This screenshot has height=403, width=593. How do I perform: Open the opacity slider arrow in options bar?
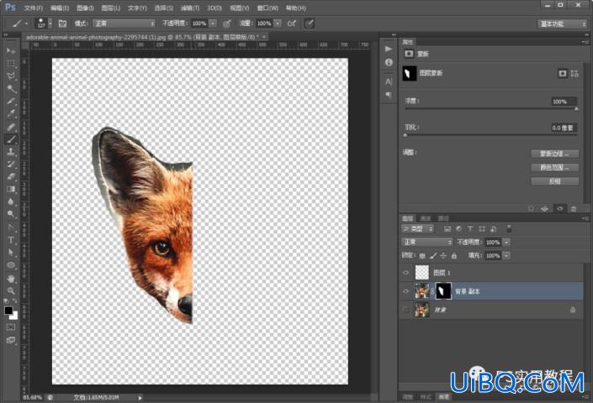tap(213, 24)
